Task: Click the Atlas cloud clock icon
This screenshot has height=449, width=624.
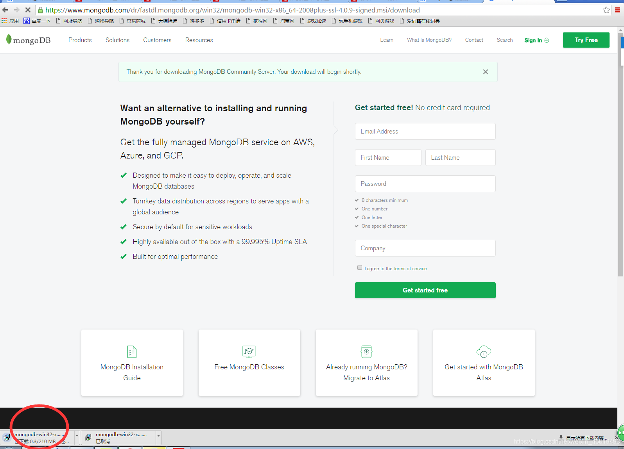Action: (x=484, y=352)
